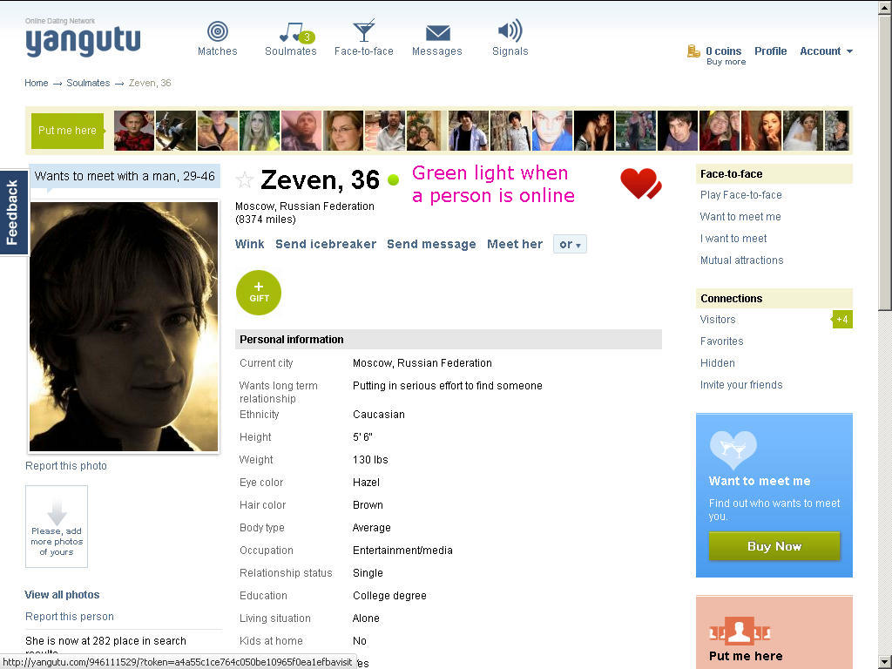Open the Messages envelope icon

point(437,33)
